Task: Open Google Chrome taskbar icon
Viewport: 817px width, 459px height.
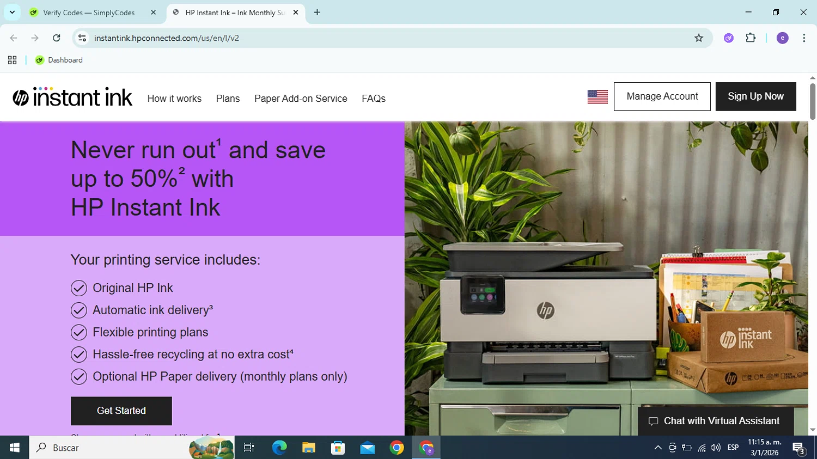Action: point(397,448)
